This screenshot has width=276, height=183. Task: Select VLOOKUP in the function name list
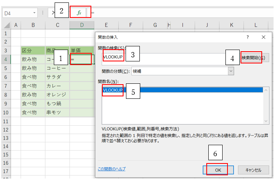(113, 90)
